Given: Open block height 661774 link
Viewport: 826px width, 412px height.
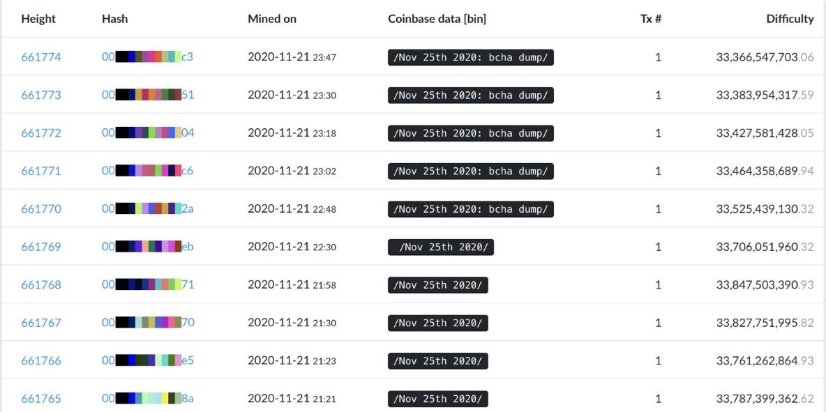Looking at the screenshot, I should click(x=41, y=57).
